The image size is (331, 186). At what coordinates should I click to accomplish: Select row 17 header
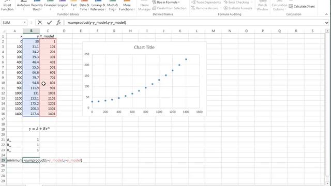[x=3, y=119]
